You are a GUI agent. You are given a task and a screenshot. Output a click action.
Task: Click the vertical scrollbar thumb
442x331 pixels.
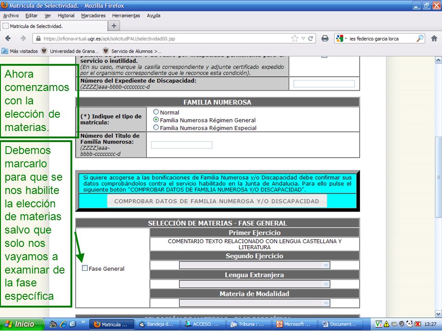click(x=438, y=177)
